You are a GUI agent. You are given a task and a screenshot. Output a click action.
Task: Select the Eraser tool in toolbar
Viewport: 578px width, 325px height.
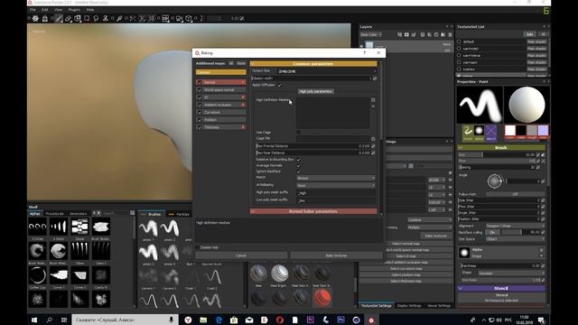point(69,18)
